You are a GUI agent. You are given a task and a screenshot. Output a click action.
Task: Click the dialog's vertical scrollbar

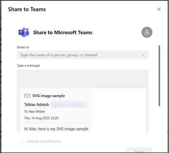[x=159, y=76]
